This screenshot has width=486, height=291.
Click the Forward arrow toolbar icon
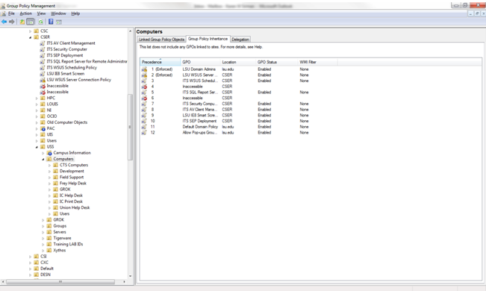tap(12, 22)
